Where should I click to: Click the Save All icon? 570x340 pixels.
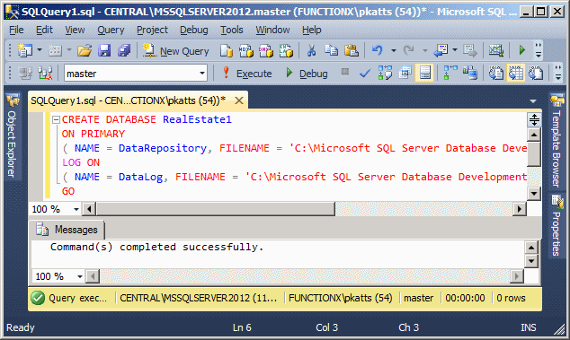(124, 50)
